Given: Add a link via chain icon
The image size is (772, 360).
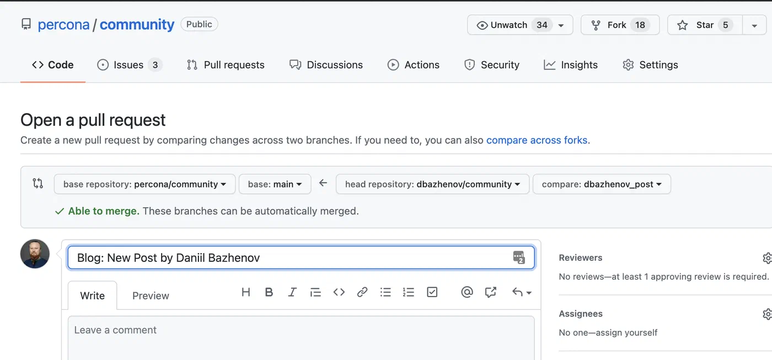Looking at the screenshot, I should point(362,292).
